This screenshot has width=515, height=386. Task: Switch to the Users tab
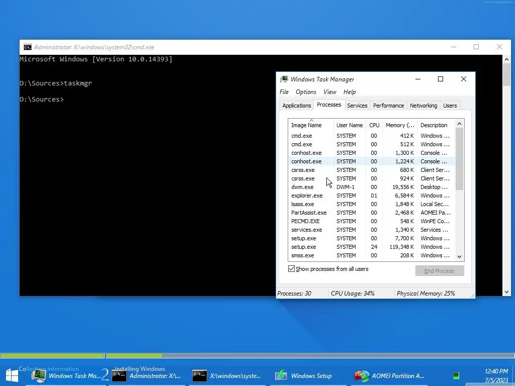click(x=450, y=106)
